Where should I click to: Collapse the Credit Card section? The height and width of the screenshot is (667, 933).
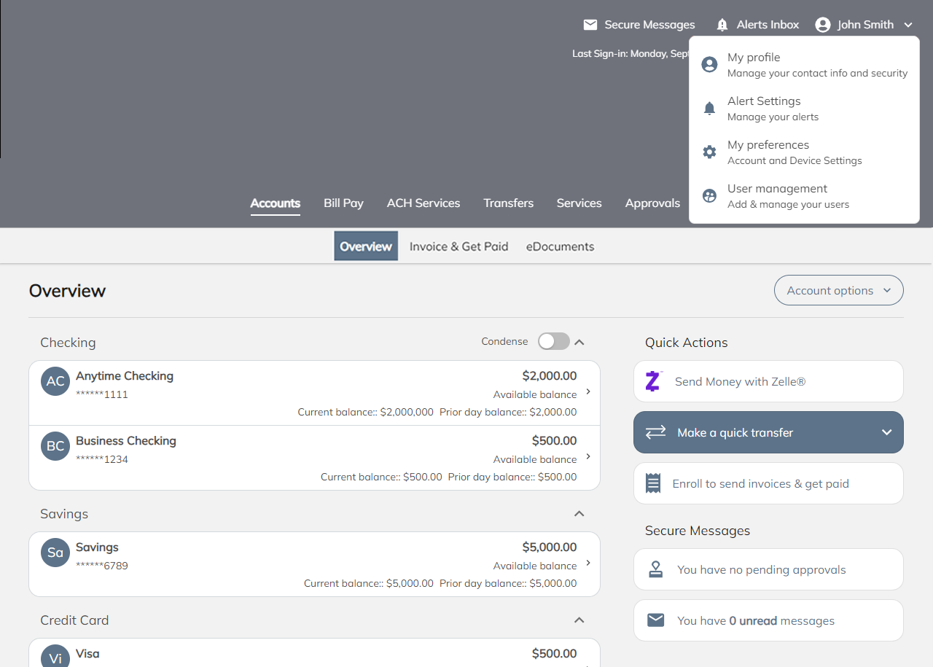pyautogui.click(x=579, y=620)
